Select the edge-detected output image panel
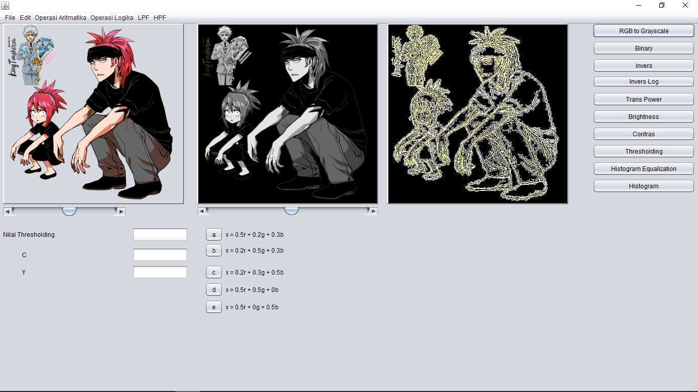 478,114
